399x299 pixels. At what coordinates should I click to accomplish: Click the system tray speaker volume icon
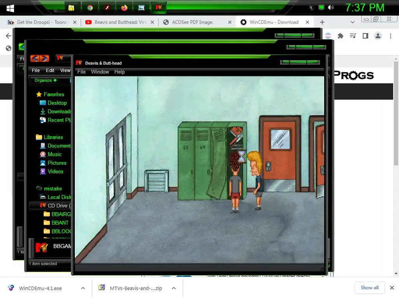331,8
